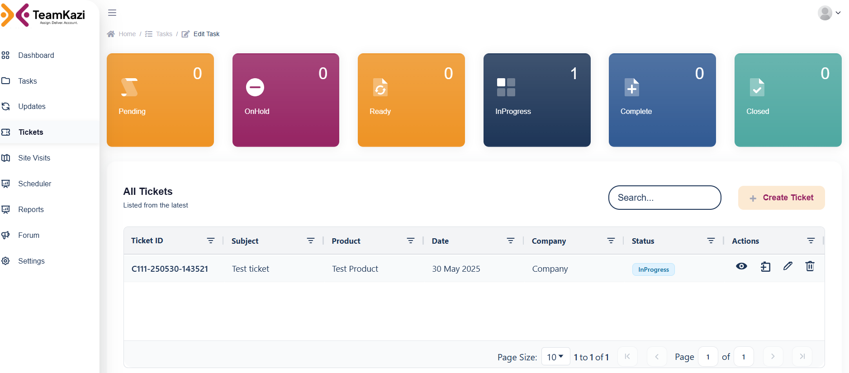Image resolution: width=849 pixels, height=373 pixels.
Task: Click the assign document-arrow action icon
Action: (x=765, y=266)
